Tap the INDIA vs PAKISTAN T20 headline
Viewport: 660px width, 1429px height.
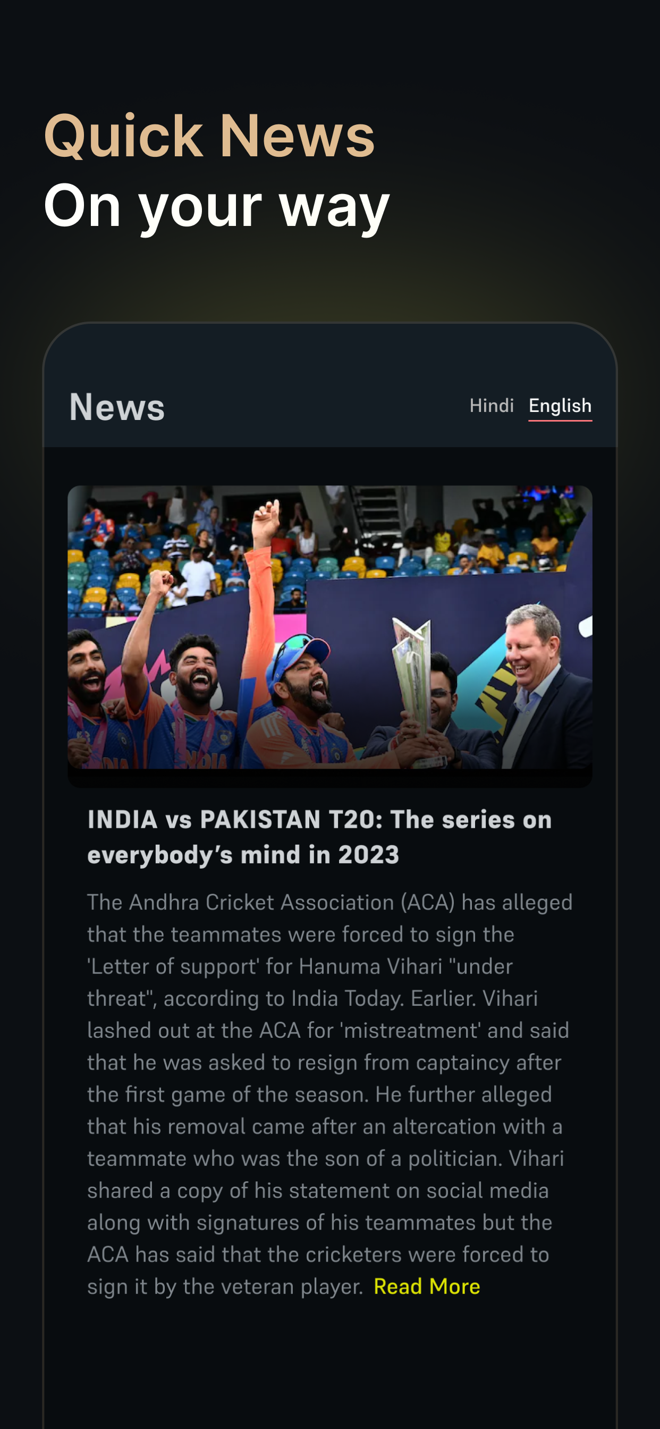320,837
